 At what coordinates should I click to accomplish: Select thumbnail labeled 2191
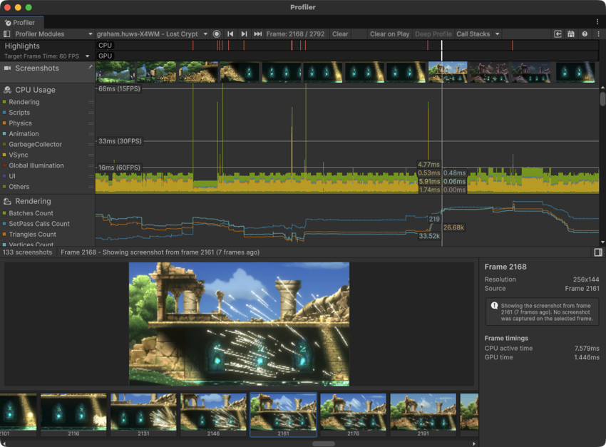[423, 415]
